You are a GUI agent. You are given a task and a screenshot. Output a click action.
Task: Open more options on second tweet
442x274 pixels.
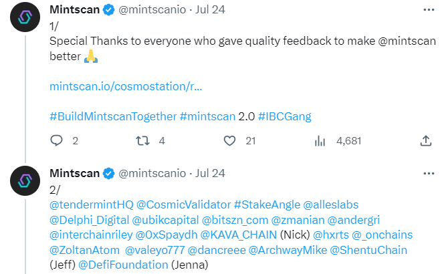pyautogui.click(x=425, y=173)
